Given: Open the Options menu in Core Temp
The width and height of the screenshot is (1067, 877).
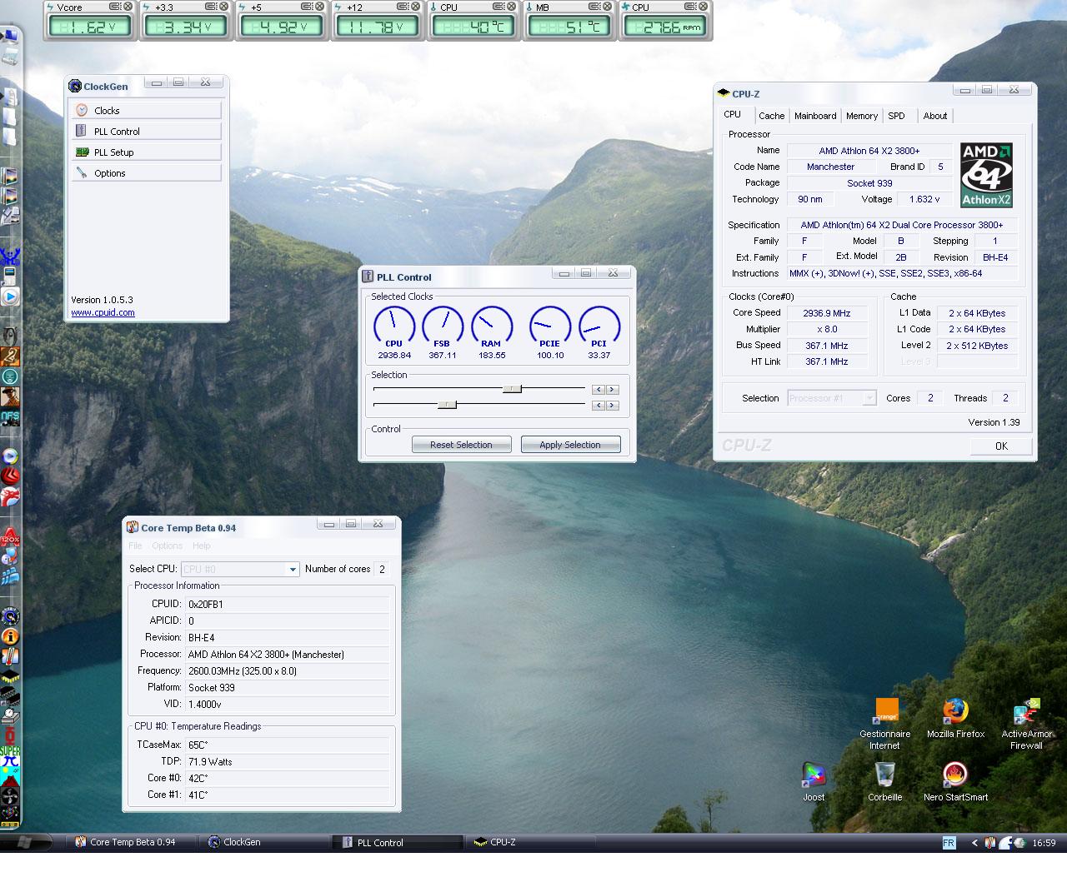Looking at the screenshot, I should (167, 546).
